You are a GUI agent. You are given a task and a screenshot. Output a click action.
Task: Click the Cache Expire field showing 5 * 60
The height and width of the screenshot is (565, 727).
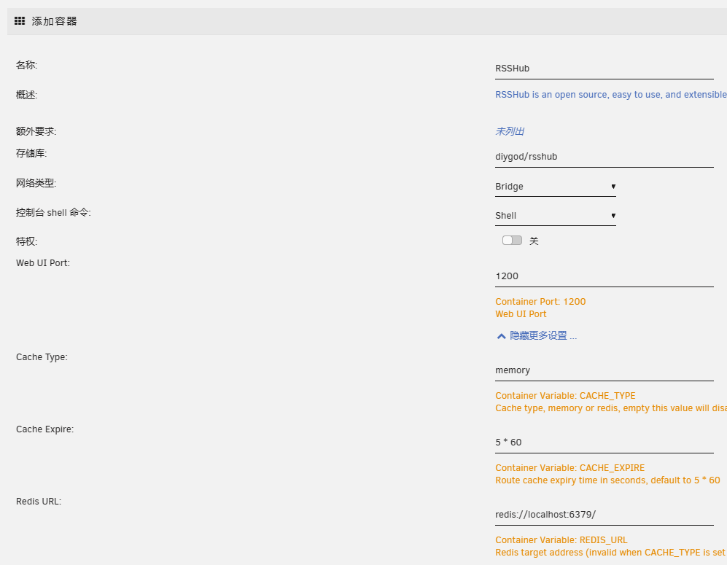point(604,443)
